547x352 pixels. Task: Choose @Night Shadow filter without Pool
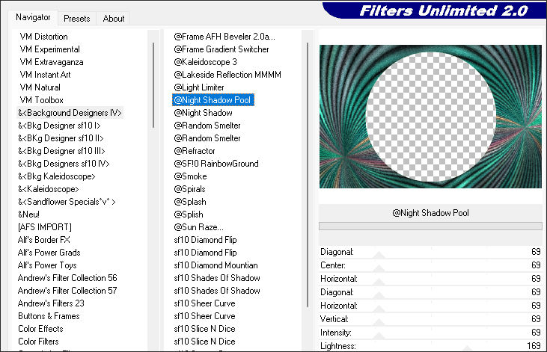click(203, 113)
